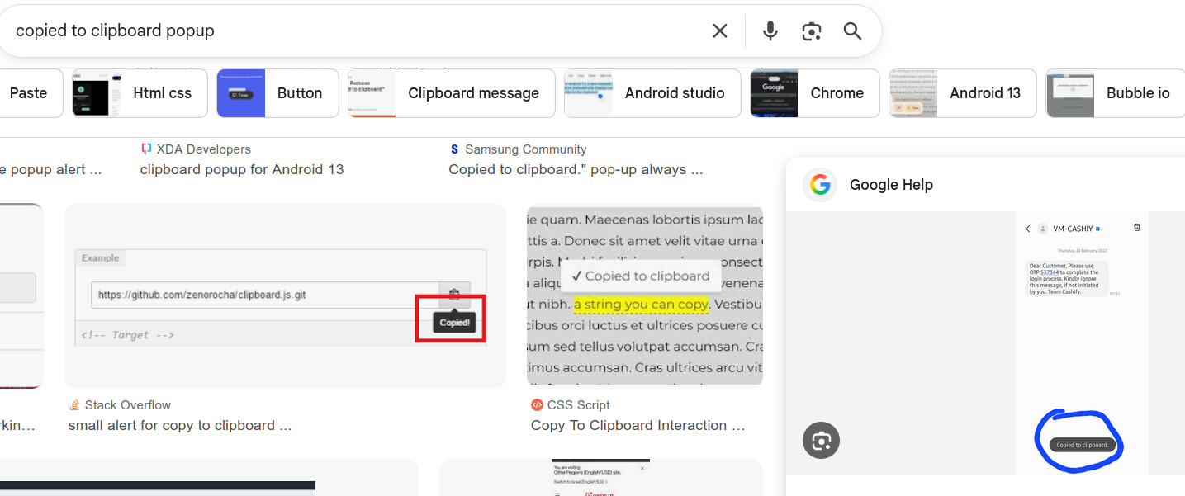Click the magnifying glass search button
Screen dimensions: 1185x496
pos(852,31)
